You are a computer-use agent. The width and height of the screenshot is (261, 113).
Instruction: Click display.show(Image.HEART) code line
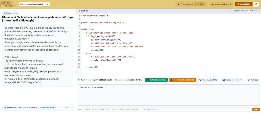click(106, 40)
